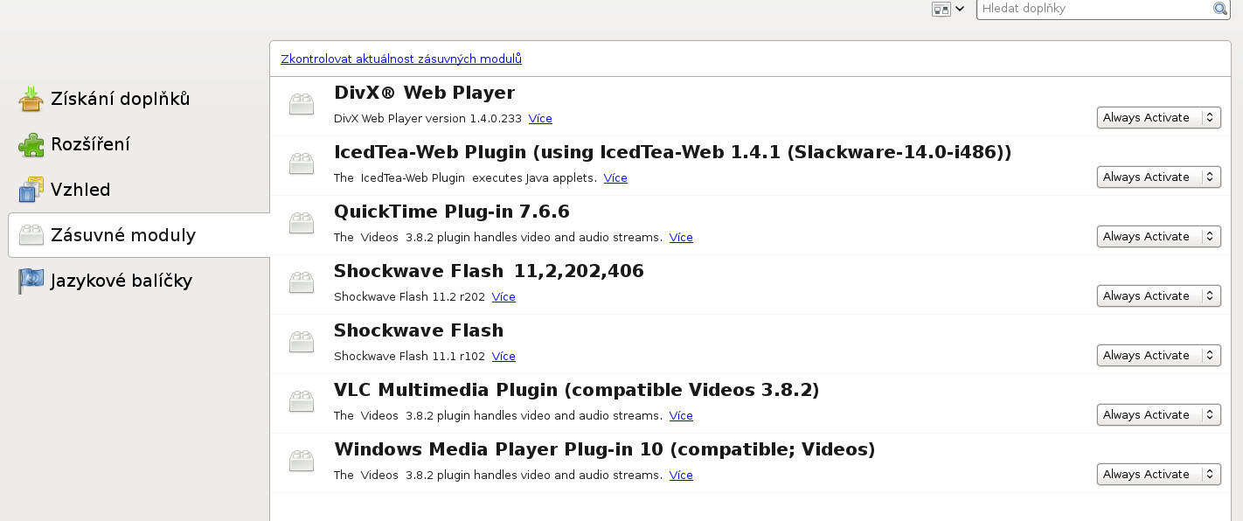Click the Více link for DivX Web Player
Image resolution: width=1243 pixels, height=521 pixels.
click(x=540, y=119)
